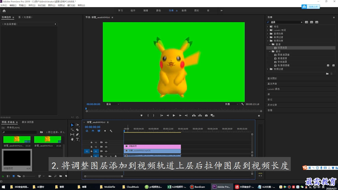Screen dimensions: 338x190
Task: Switch to the 音频 workspace tab
Action: point(184,11)
